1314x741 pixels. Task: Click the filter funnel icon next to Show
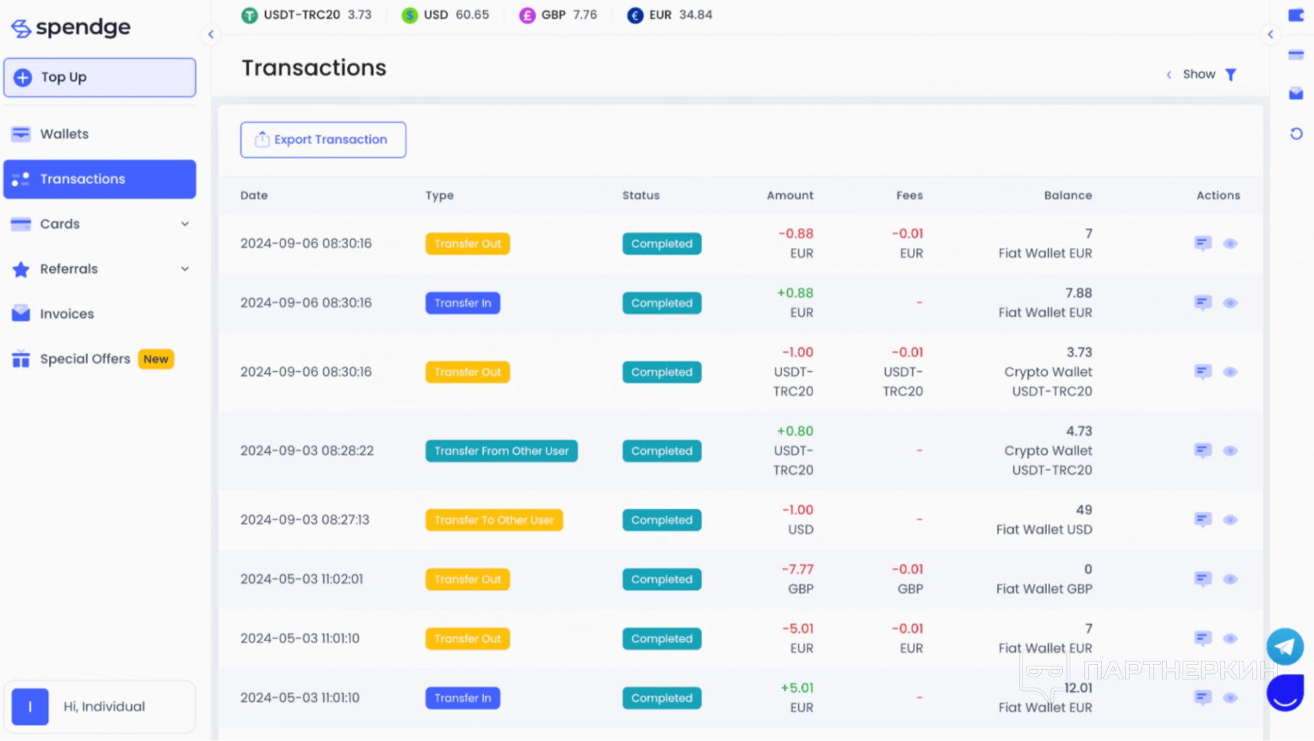click(x=1231, y=75)
